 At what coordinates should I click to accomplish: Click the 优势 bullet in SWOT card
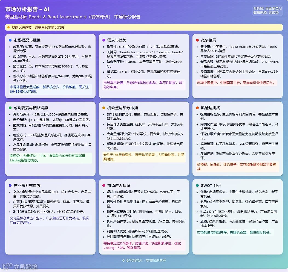click(x=239, y=194)
